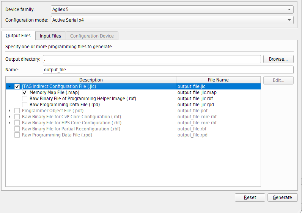Click the Name field containing output_file

(x=168, y=70)
